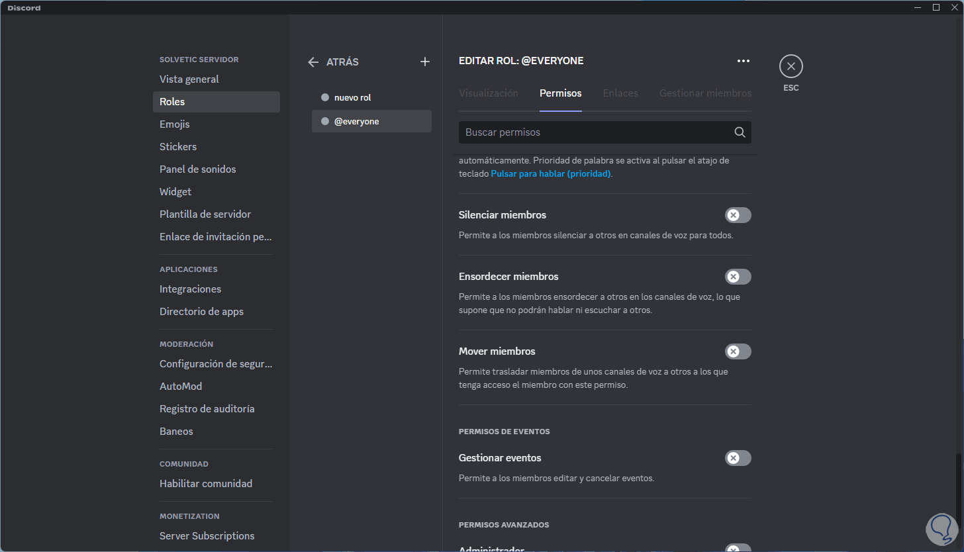This screenshot has height=552, width=964.
Task: Click the magnifier icon in Buscar permisos
Action: pyautogui.click(x=740, y=132)
